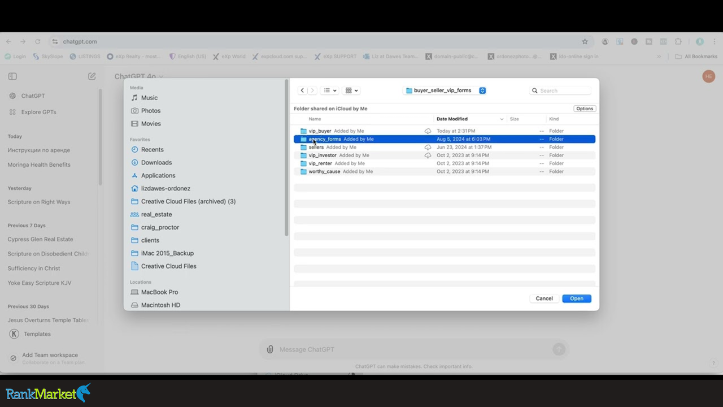The width and height of the screenshot is (723, 407).
Task: Select the vip_renter folder
Action: tap(445, 163)
